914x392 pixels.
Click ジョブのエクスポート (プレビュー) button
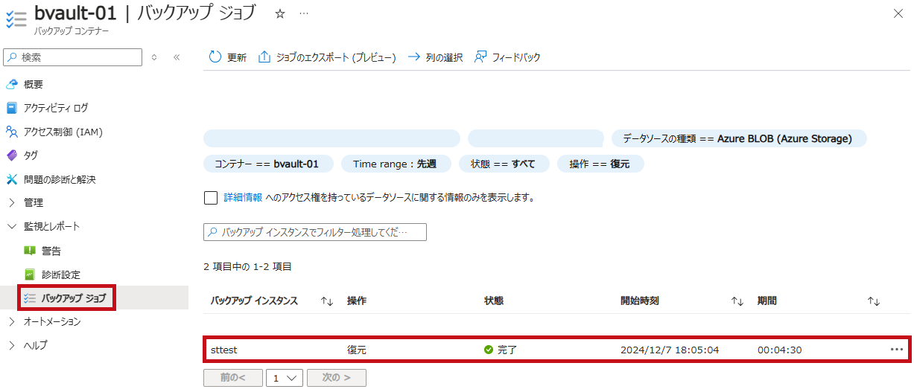327,57
